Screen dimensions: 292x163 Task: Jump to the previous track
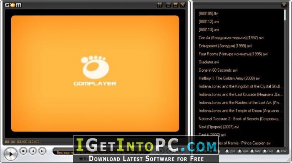(x=33, y=151)
